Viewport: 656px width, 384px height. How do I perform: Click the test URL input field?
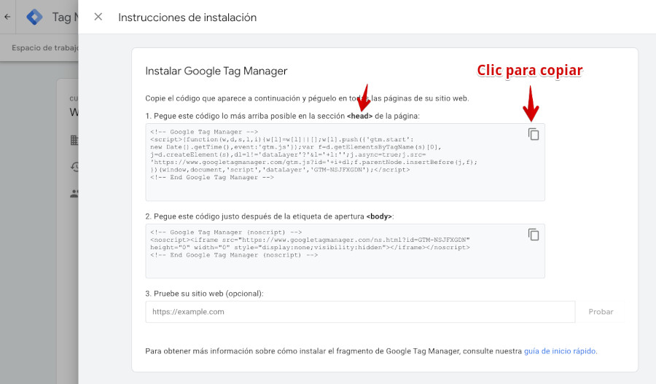[360, 312]
